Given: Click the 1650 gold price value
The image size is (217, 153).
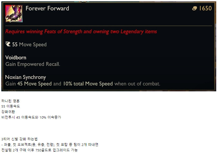Looking at the screenshot, I should (205, 8).
